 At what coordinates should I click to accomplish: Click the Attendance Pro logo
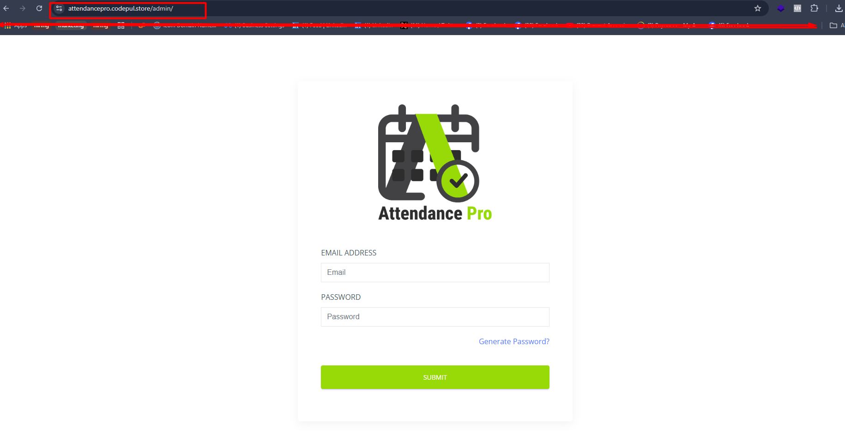pyautogui.click(x=435, y=163)
